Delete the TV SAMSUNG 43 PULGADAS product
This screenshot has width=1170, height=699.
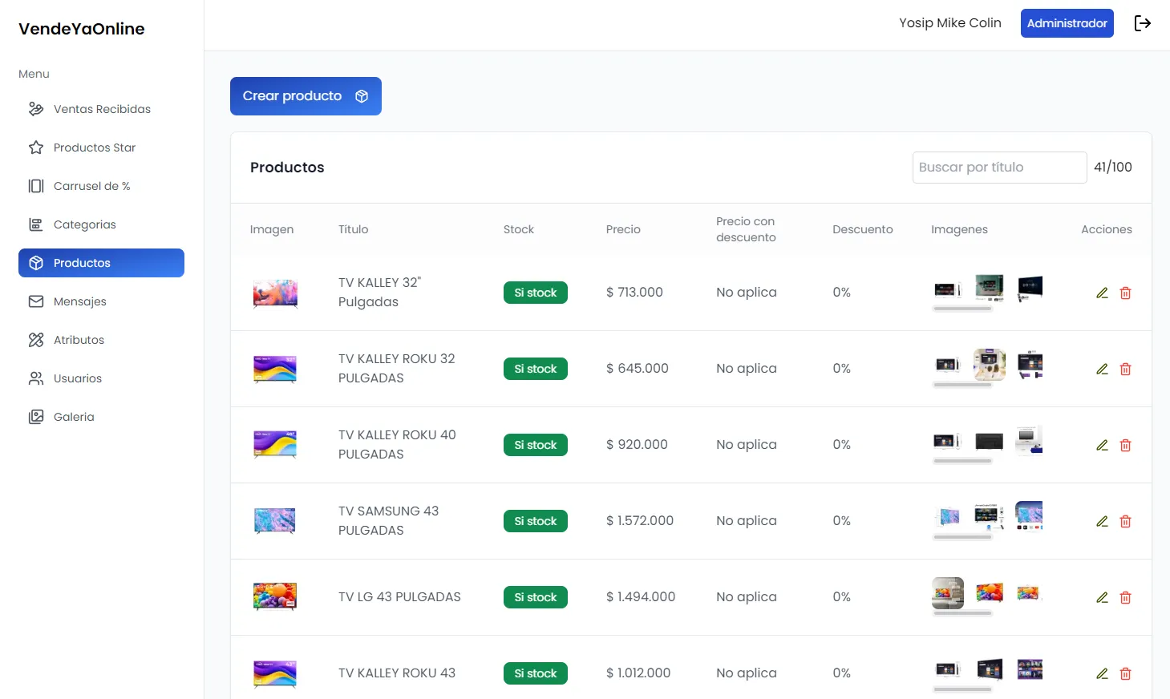coord(1126,522)
